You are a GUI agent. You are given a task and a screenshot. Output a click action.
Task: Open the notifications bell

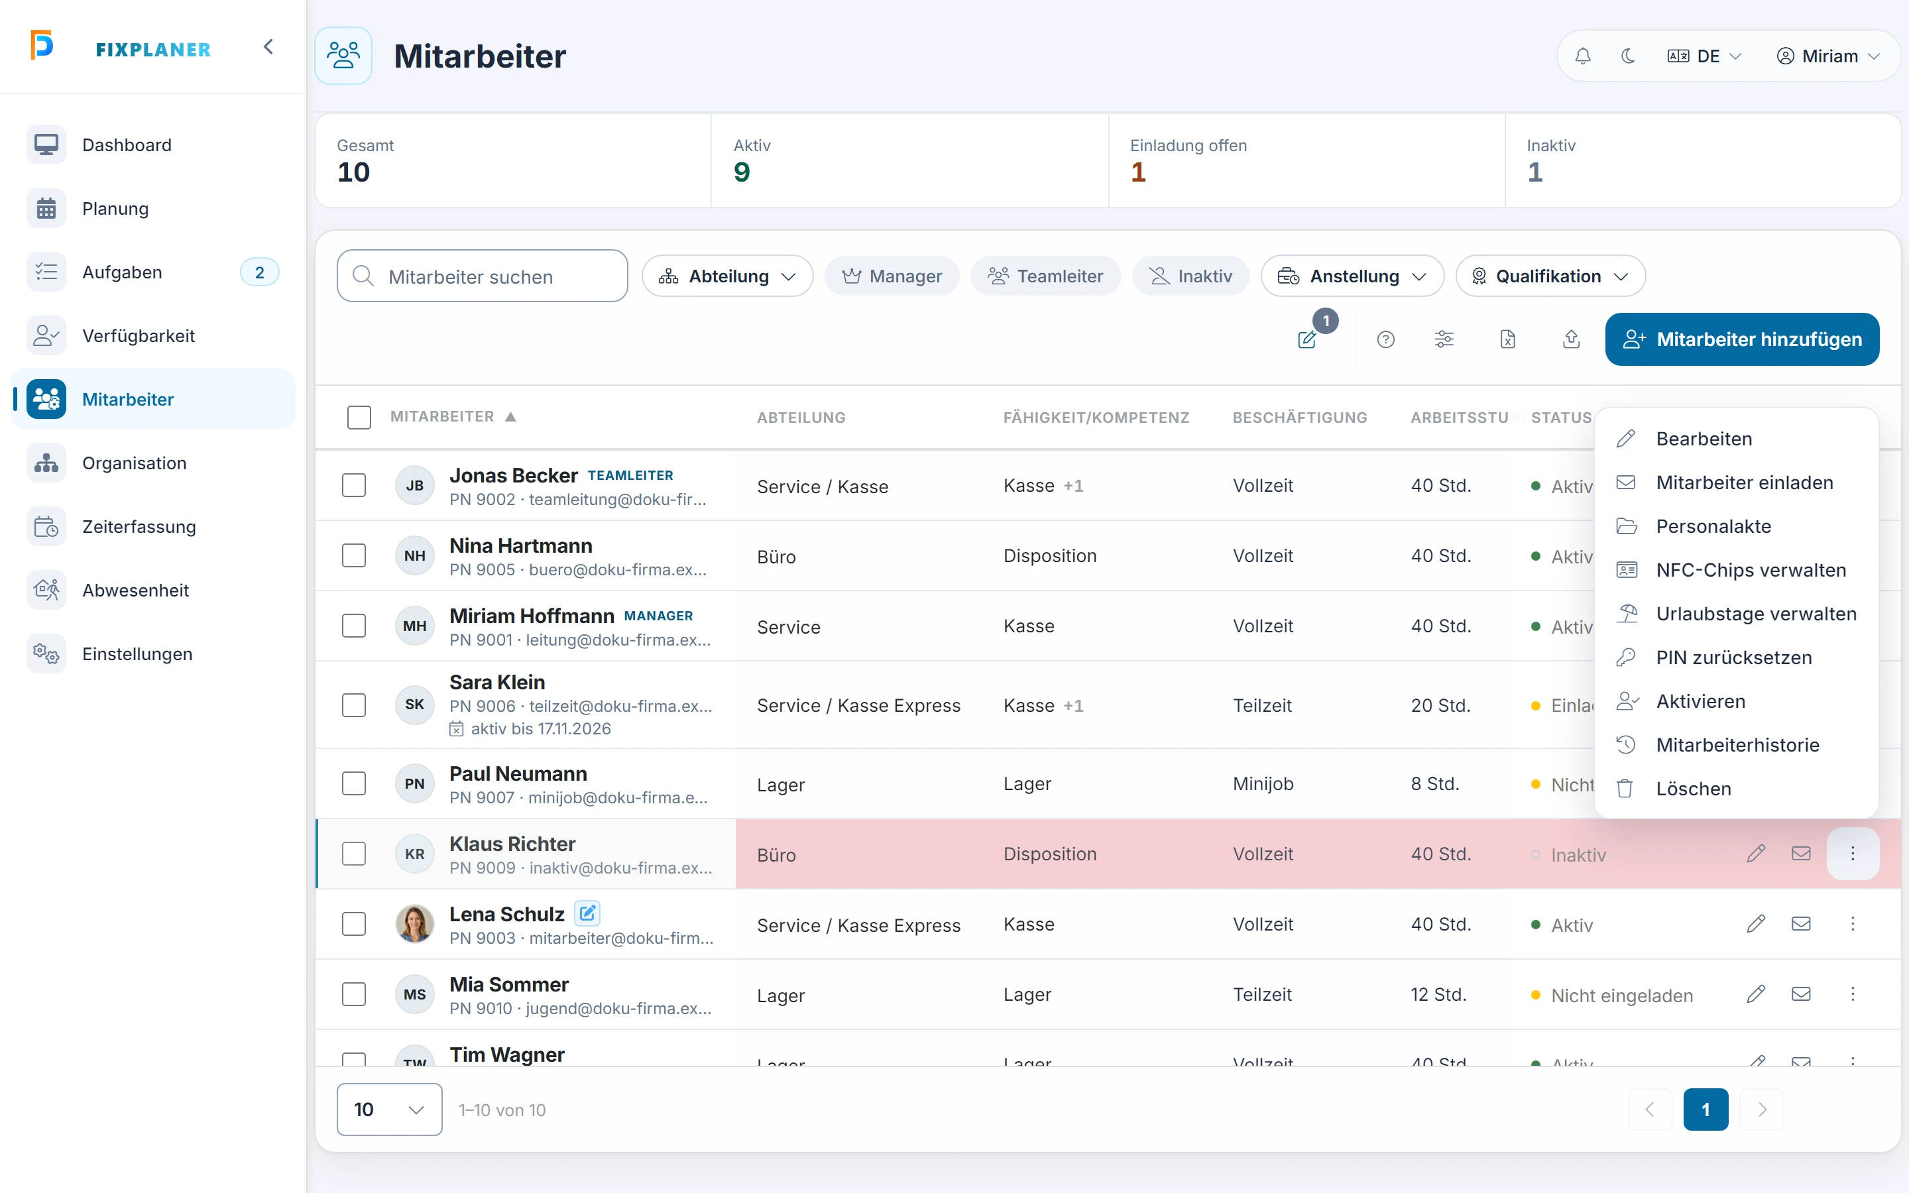[1582, 56]
